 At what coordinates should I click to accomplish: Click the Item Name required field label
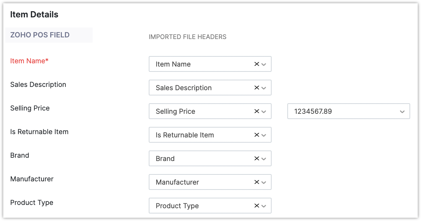coord(29,61)
